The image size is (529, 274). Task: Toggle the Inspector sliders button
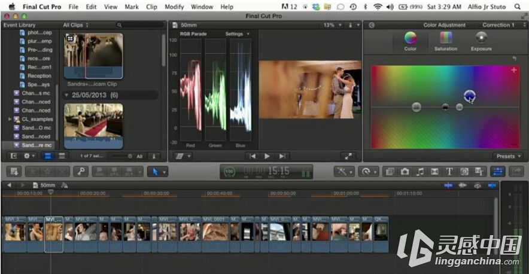click(x=498, y=172)
